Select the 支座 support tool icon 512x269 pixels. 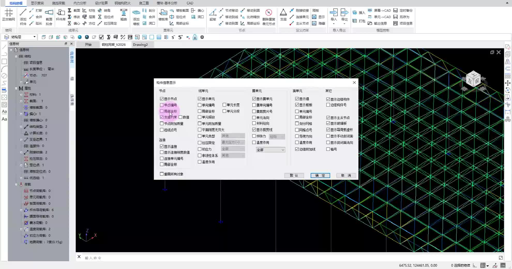(x=283, y=13)
